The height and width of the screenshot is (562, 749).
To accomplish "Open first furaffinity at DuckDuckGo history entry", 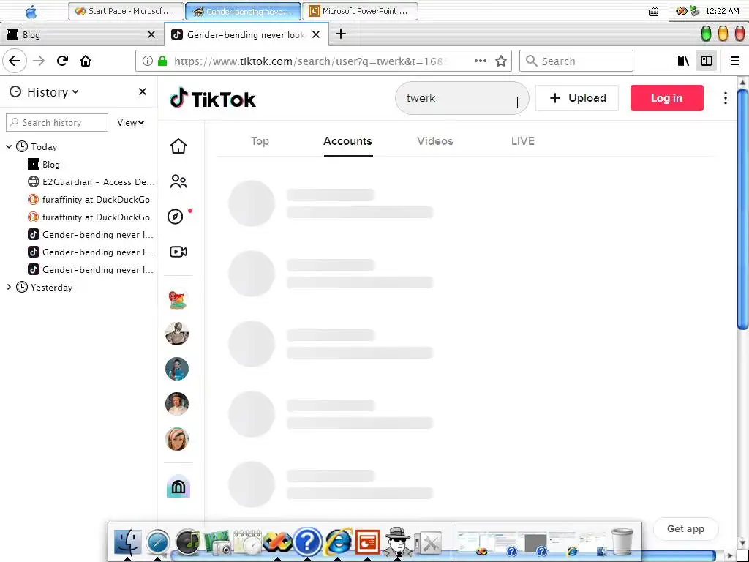I will 91,199.
